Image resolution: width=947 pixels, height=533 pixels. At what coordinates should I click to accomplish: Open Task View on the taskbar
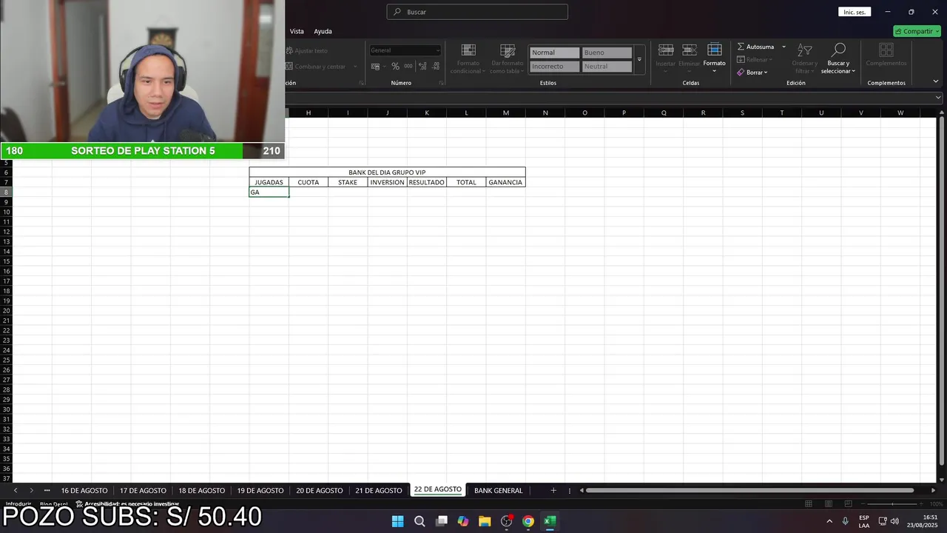[442, 521]
